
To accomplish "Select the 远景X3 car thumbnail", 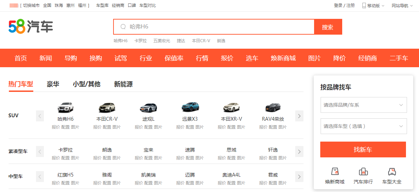I will [190, 108].
